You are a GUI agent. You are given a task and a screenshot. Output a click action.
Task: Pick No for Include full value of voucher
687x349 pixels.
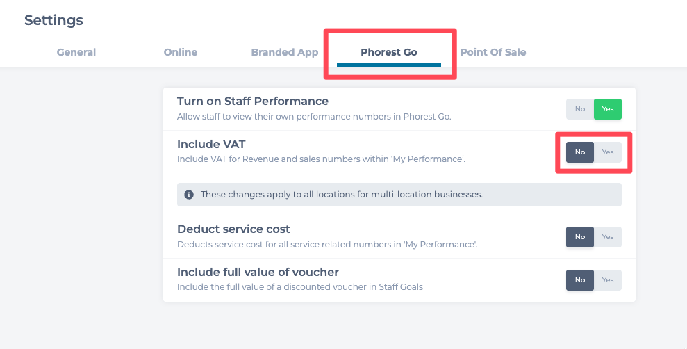580,280
